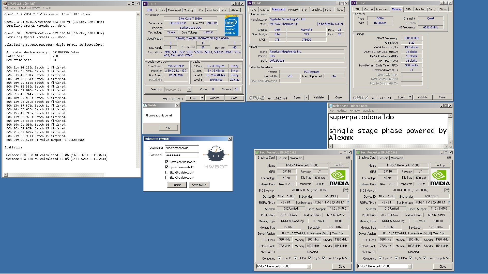
Task: Toggle DirectCompute 5.0 checkbox in right GPU-Z
Action: coord(424,258)
